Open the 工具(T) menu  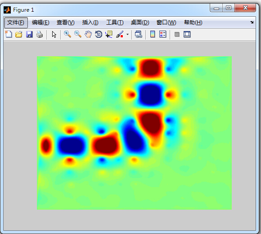pos(115,22)
